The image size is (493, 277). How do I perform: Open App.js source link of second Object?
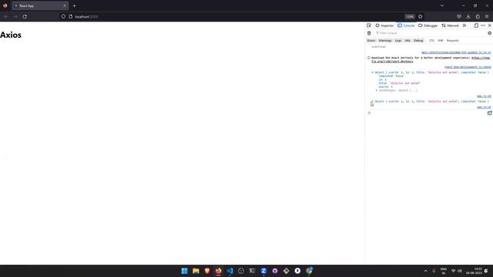point(484,107)
